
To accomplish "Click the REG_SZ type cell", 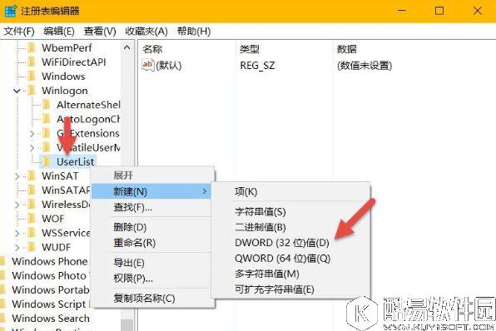I will pos(257,66).
